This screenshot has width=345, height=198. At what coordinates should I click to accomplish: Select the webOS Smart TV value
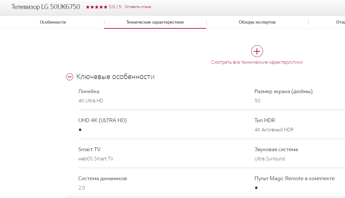pyautogui.click(x=96, y=159)
